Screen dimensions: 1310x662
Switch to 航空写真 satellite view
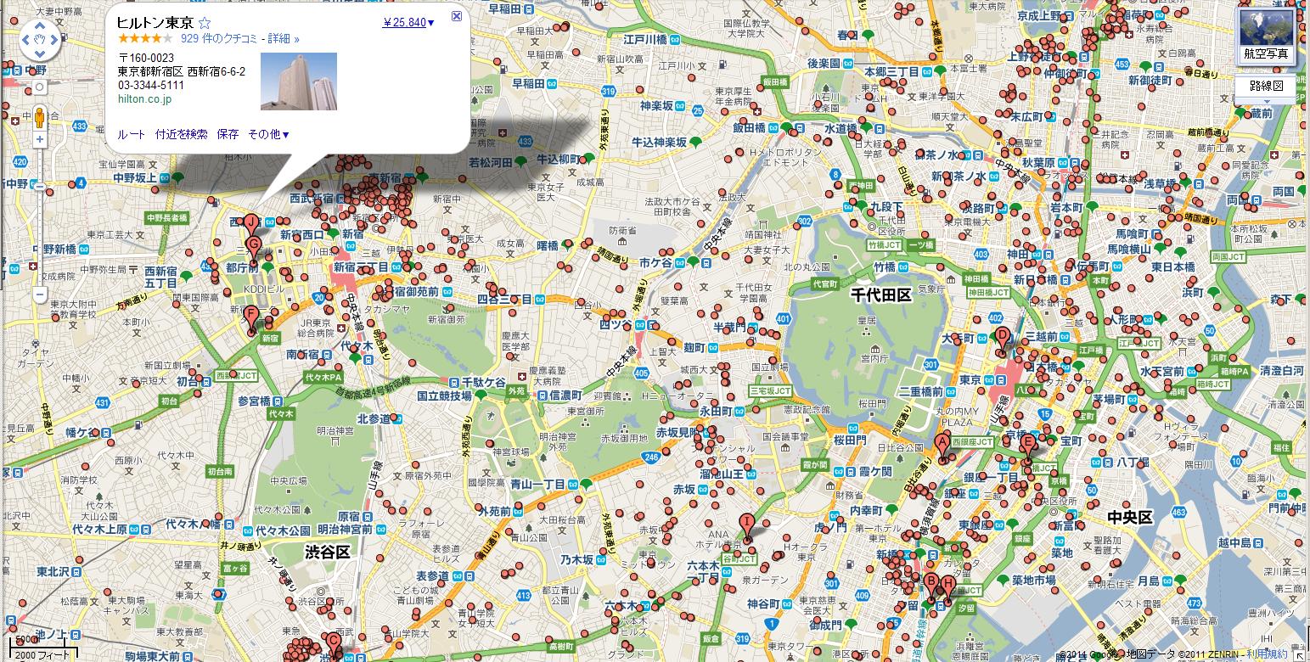[x=1266, y=38]
